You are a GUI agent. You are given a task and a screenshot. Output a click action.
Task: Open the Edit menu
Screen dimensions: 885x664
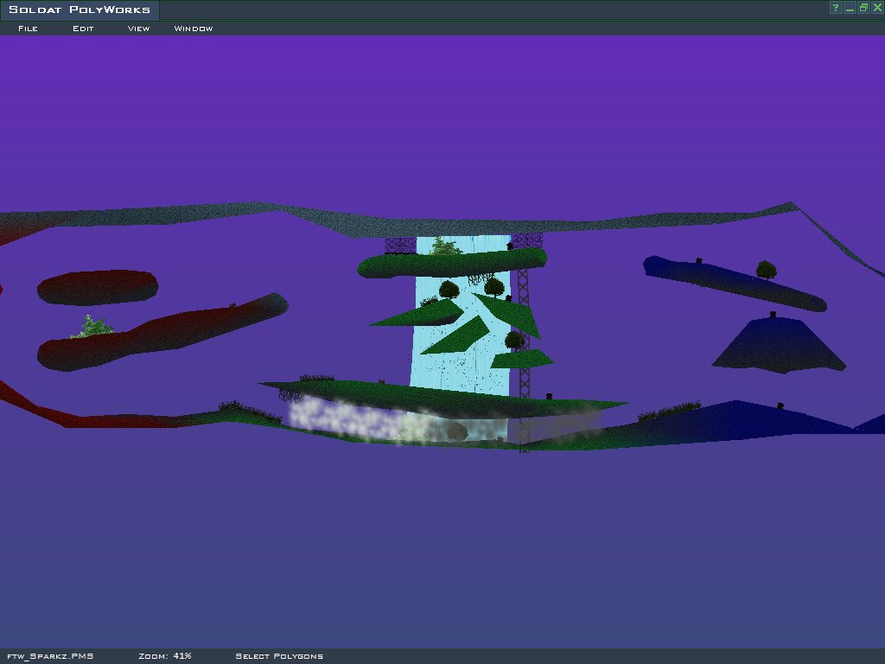point(83,29)
